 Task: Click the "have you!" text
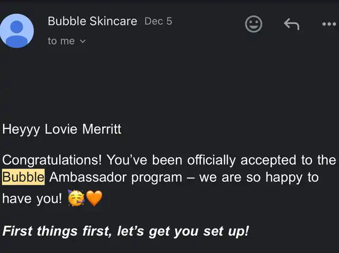[32, 199]
